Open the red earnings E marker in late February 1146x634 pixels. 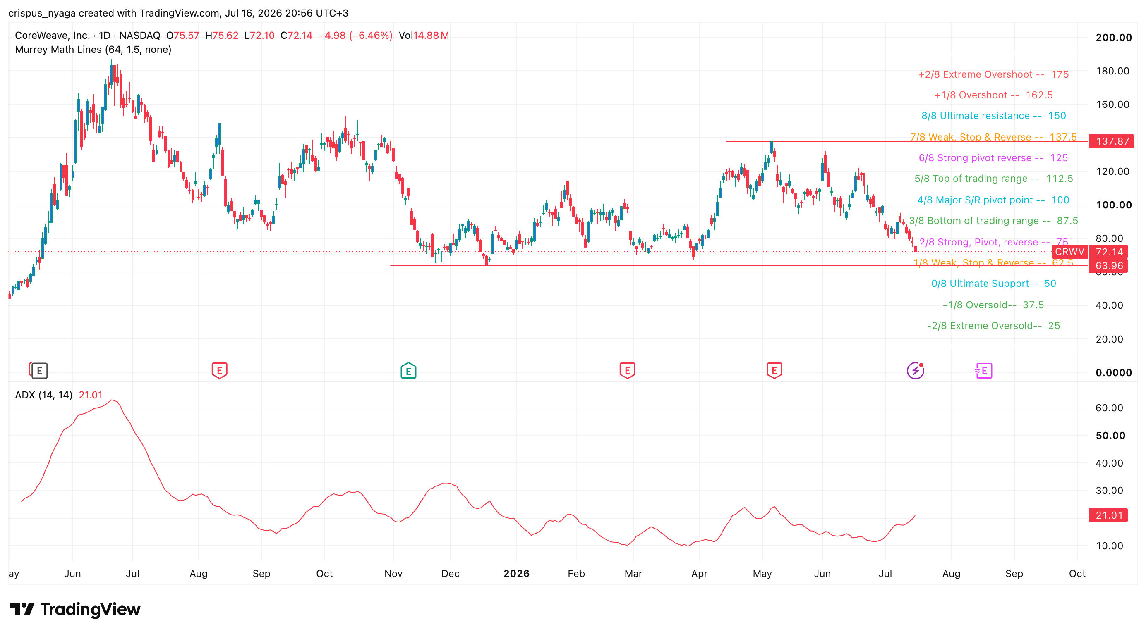point(627,370)
